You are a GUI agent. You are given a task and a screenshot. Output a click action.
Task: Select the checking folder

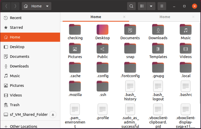coord(75,32)
